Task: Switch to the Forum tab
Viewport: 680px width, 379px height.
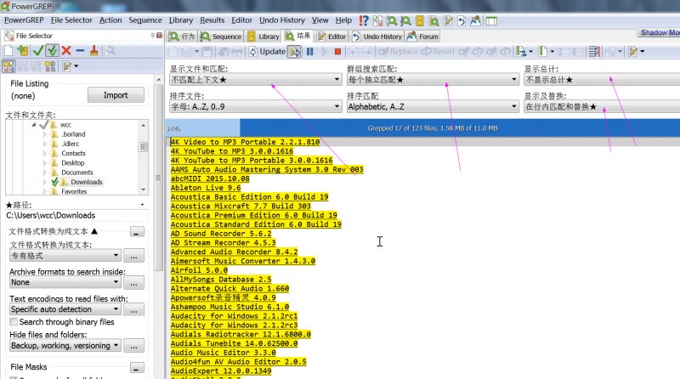Action: 422,37
